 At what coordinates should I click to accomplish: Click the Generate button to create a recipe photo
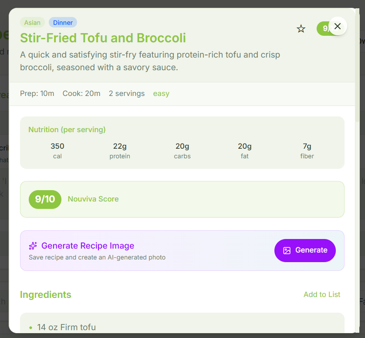pos(305,250)
